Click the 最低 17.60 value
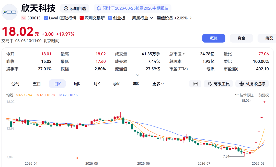 [x=101, y=61]
